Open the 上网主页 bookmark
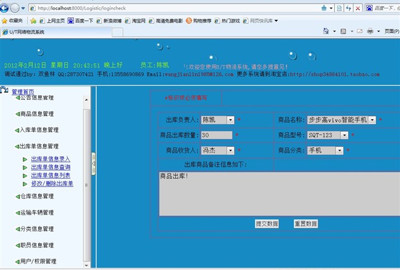 pos(53,21)
